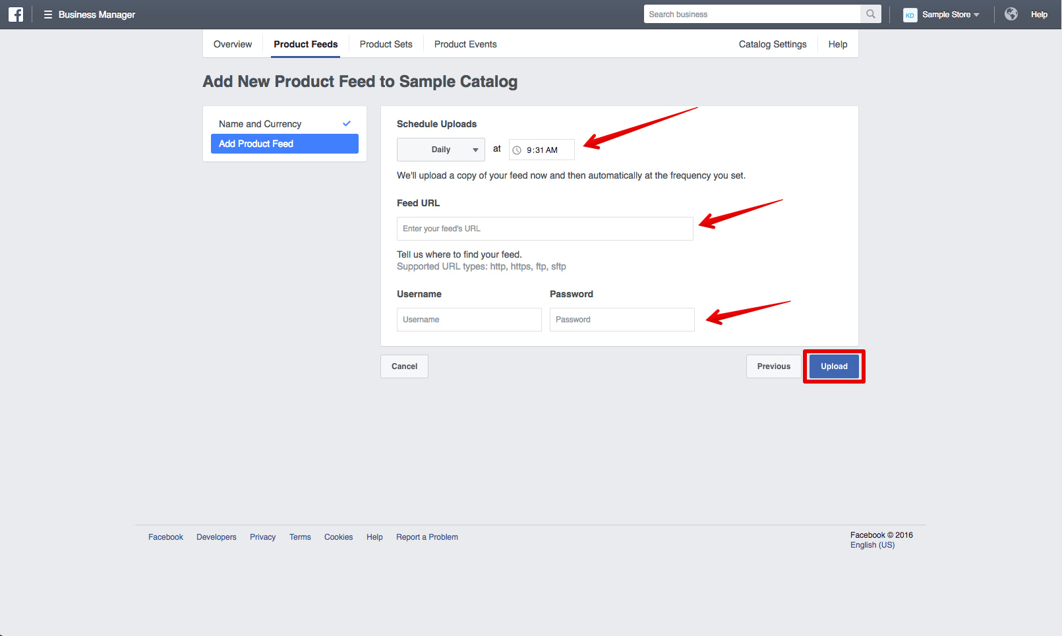Click the KD profile avatar badge

pyautogui.click(x=910, y=14)
